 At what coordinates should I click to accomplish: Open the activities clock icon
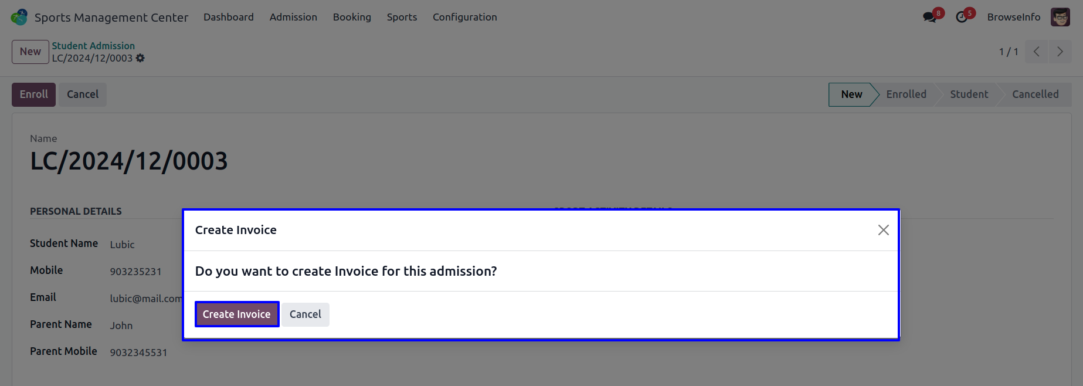tap(962, 17)
